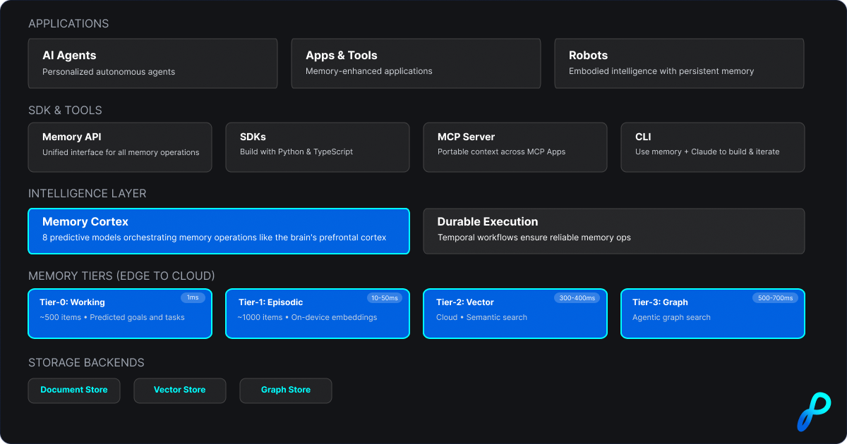Choose the Document Store backend
Viewport: 847px width, 444px height.
pyautogui.click(x=74, y=390)
